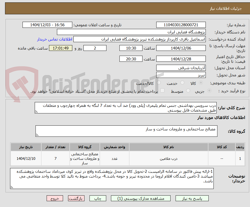Click the item code cell --
The image size is (250, 207).
pyautogui.click(x=222, y=158)
